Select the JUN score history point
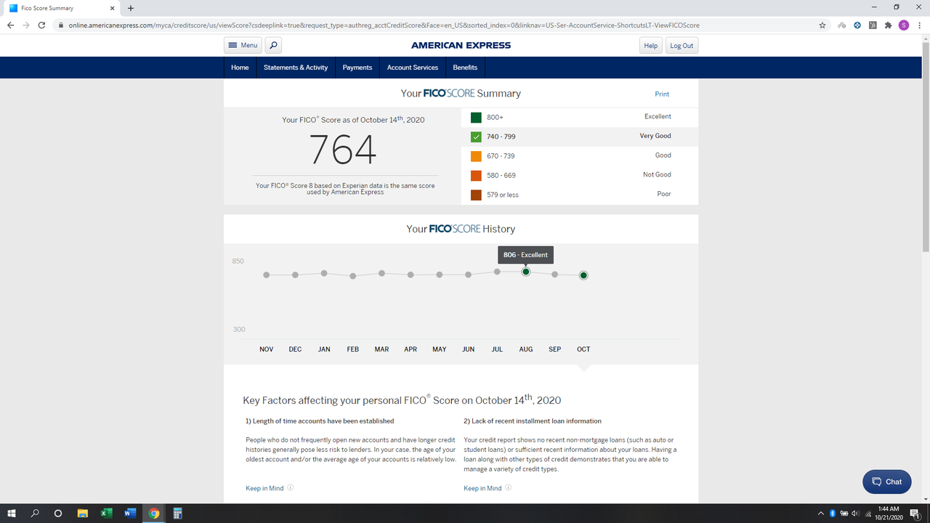 pos(469,275)
